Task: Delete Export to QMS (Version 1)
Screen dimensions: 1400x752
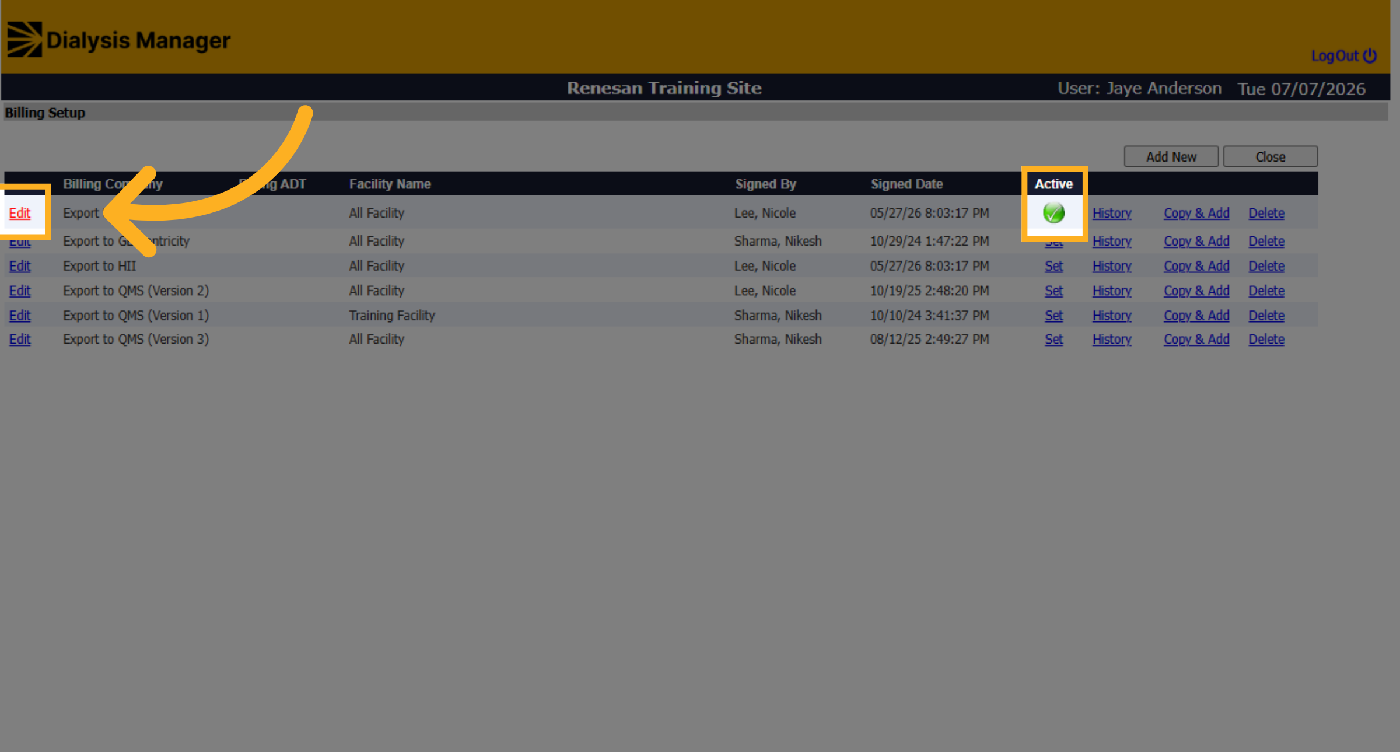Action: 1266,315
